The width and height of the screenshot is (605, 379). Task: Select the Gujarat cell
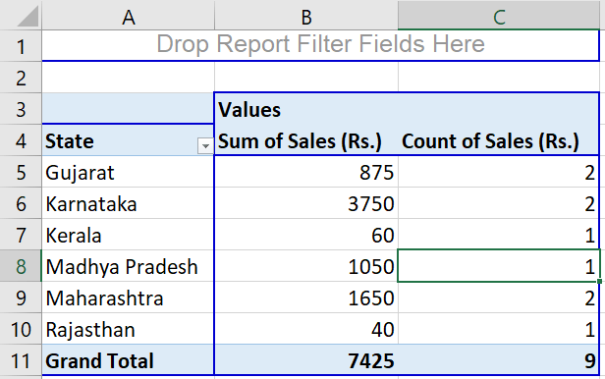(x=128, y=172)
